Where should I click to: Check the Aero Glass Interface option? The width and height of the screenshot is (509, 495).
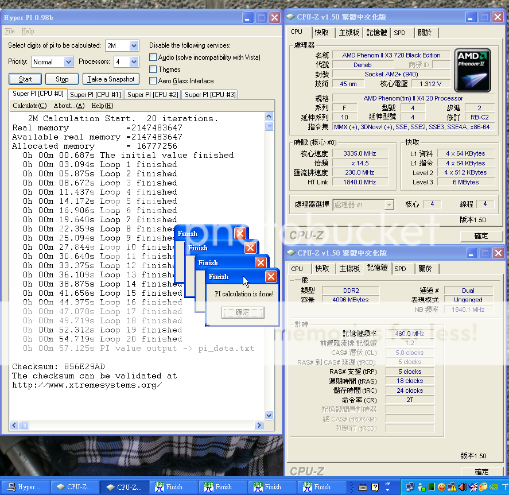point(153,81)
